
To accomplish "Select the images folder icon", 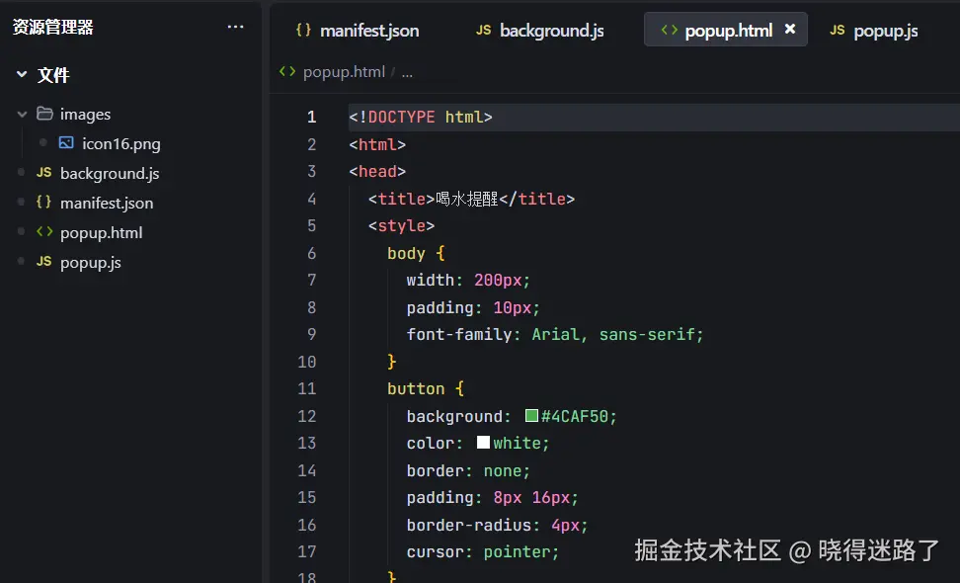I will [44, 114].
